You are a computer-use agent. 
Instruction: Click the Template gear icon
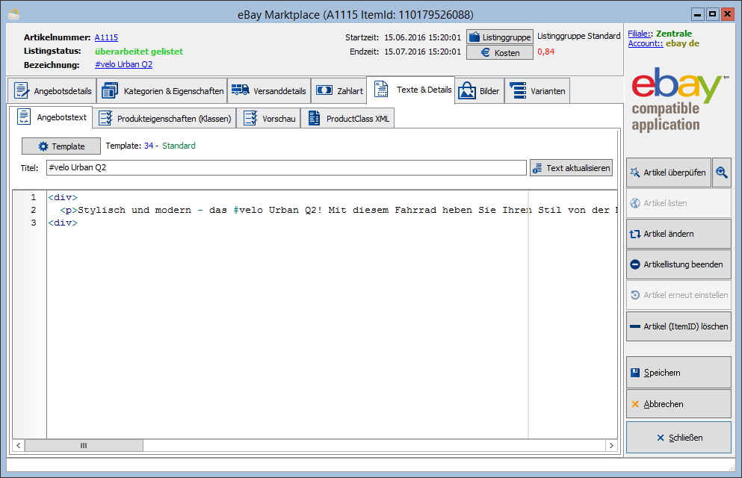(43, 146)
